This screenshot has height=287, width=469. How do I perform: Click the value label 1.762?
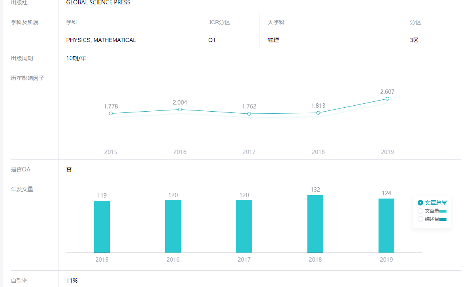pyautogui.click(x=249, y=106)
